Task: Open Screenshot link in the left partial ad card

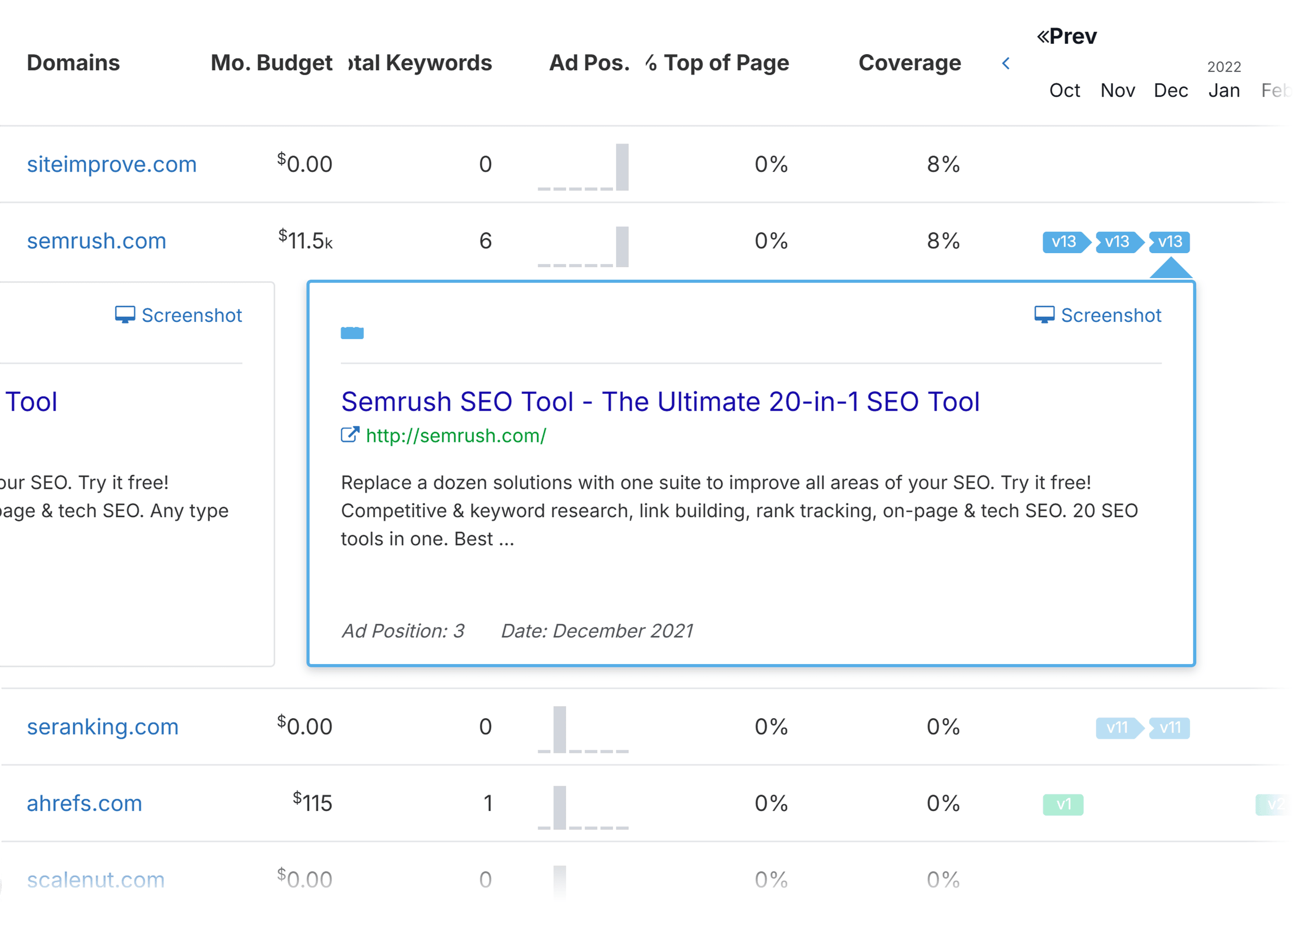Action: click(x=192, y=316)
